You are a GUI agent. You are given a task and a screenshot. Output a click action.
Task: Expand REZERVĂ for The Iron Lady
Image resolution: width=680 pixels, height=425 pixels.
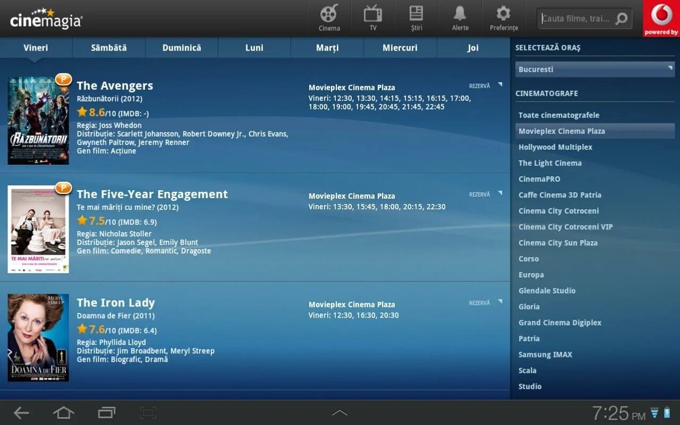pos(486,303)
